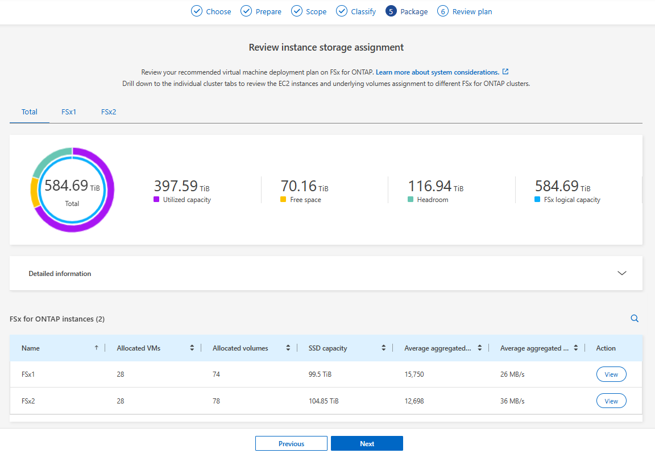
Task: Click the Review plan step number icon
Action: [x=443, y=11]
